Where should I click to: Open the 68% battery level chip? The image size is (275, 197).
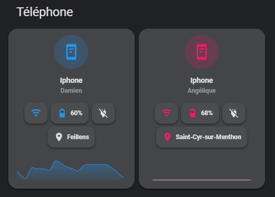200,113
